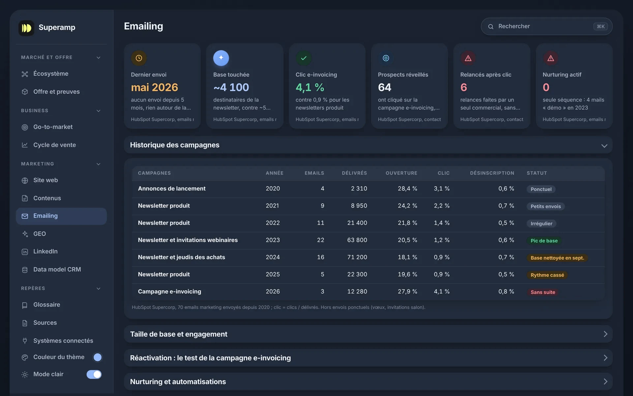The height and width of the screenshot is (396, 633).
Task: Click the Site web globe icon
Action: 25,181
